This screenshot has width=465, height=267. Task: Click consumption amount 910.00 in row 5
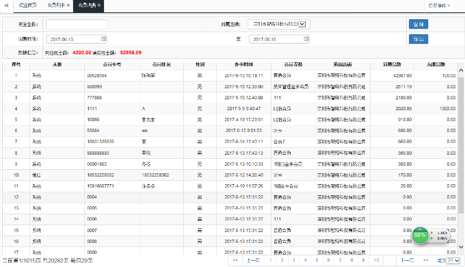click(x=405, y=120)
